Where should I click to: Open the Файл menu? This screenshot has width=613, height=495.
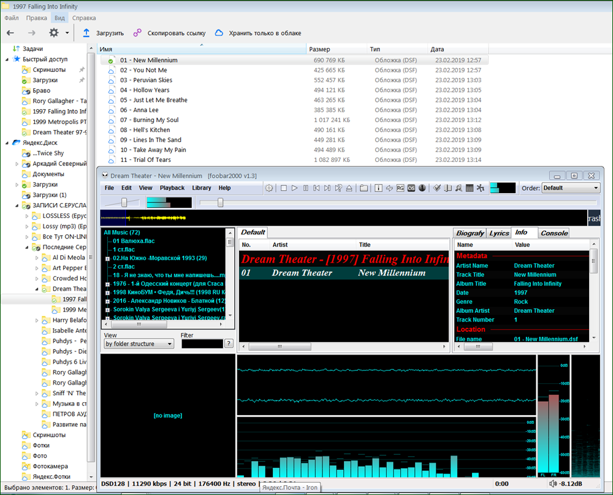pyautogui.click(x=12, y=18)
